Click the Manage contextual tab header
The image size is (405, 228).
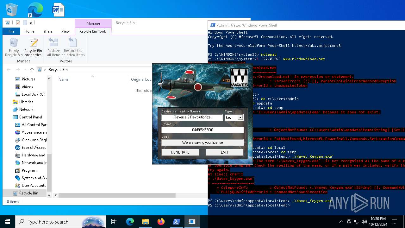point(93,23)
